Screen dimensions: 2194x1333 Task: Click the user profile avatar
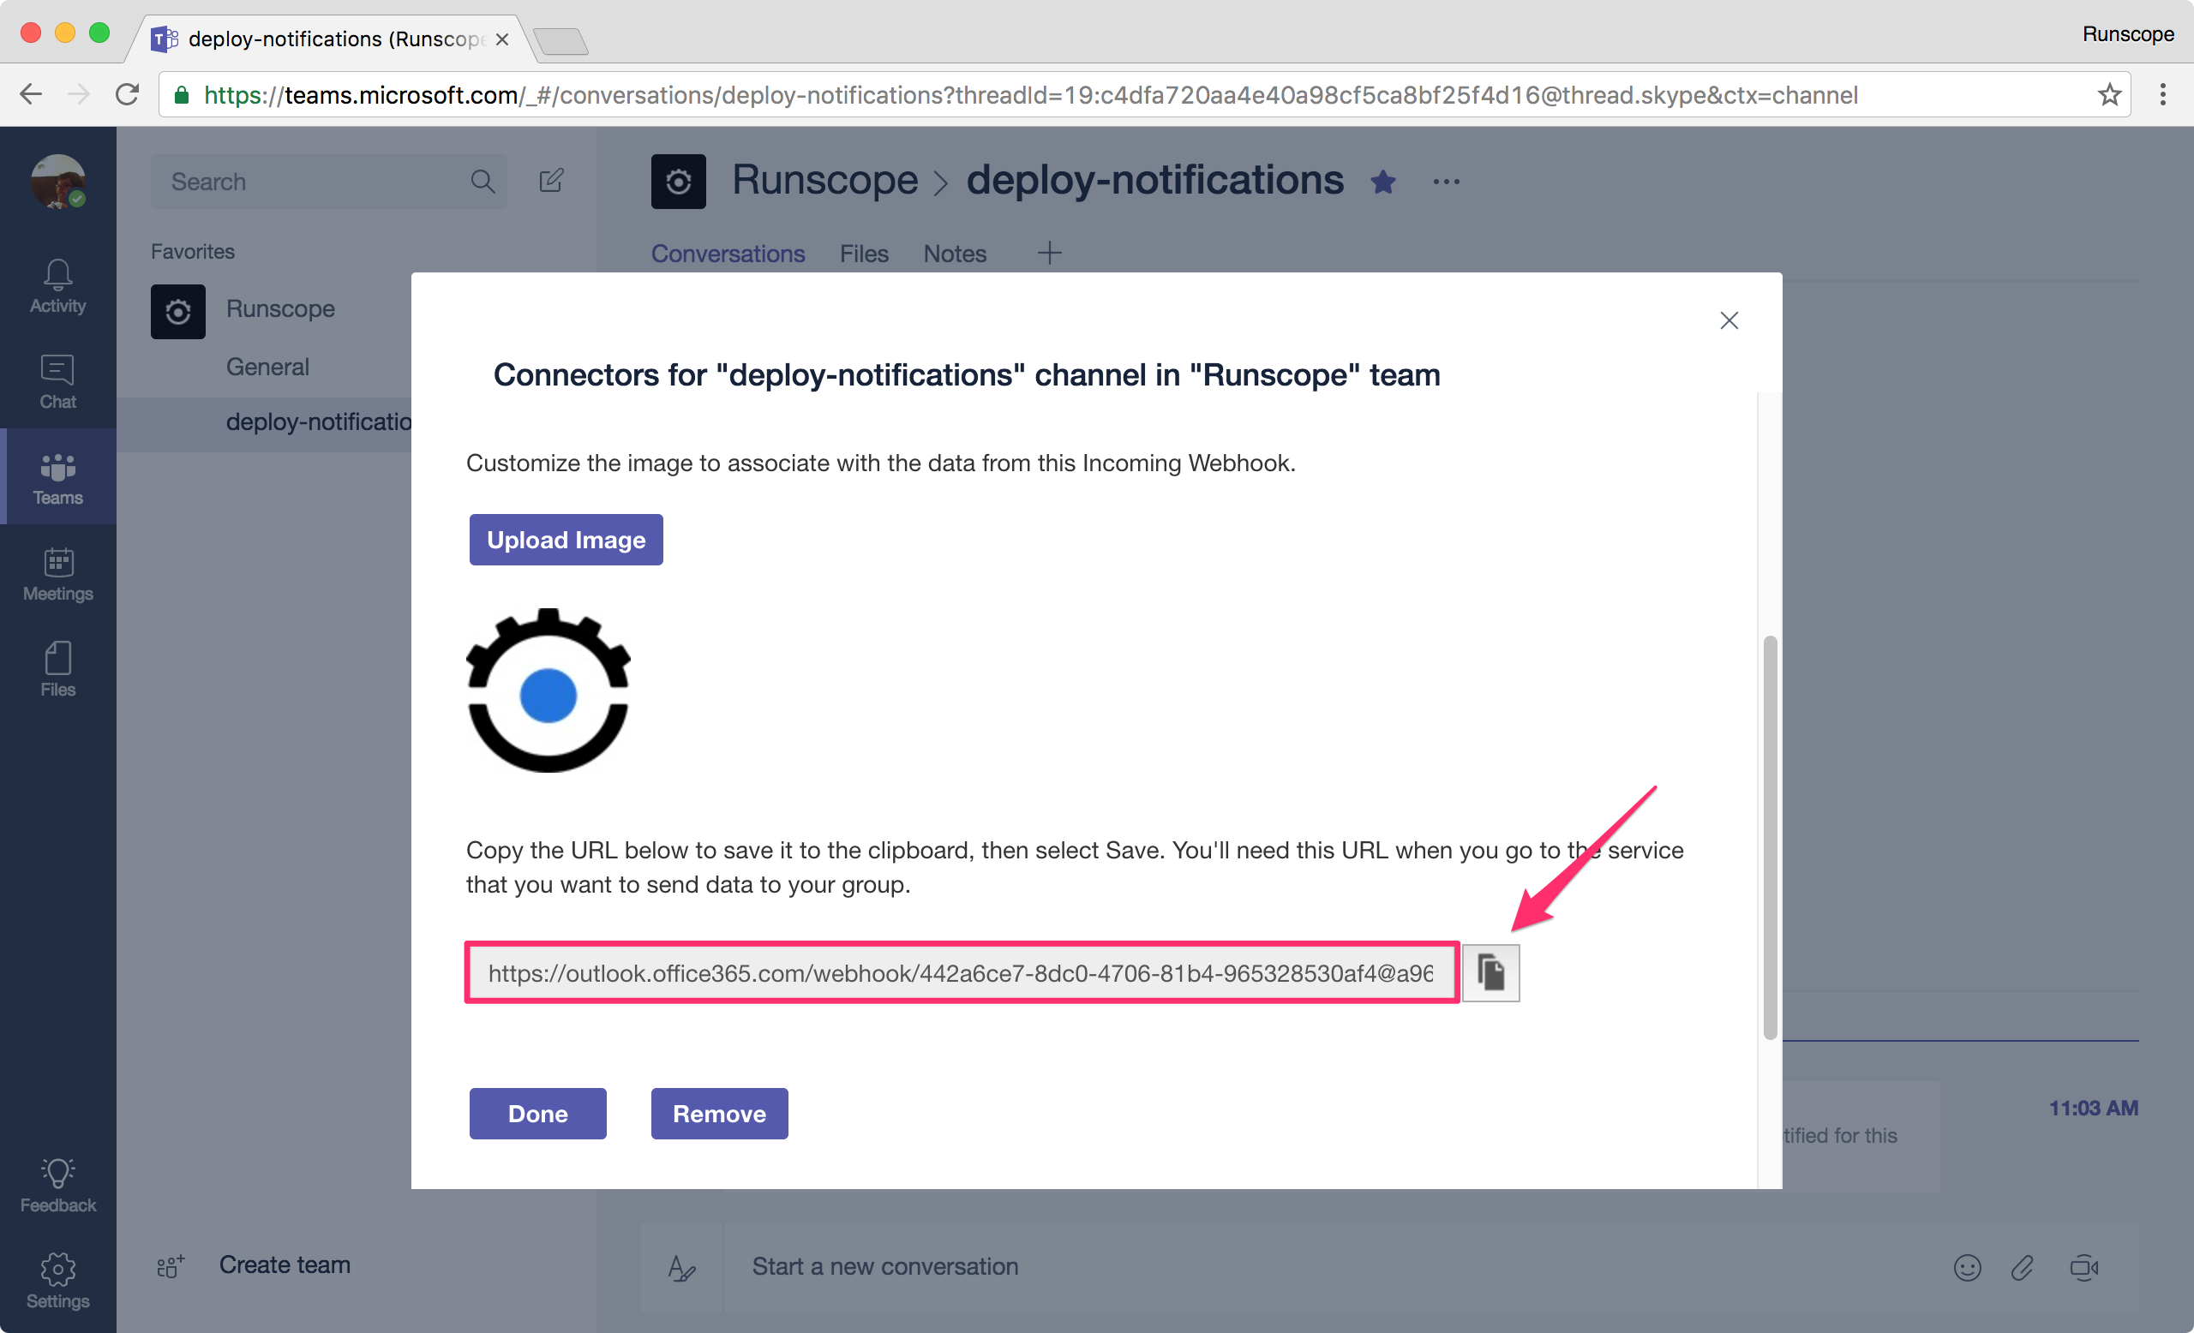point(58,181)
